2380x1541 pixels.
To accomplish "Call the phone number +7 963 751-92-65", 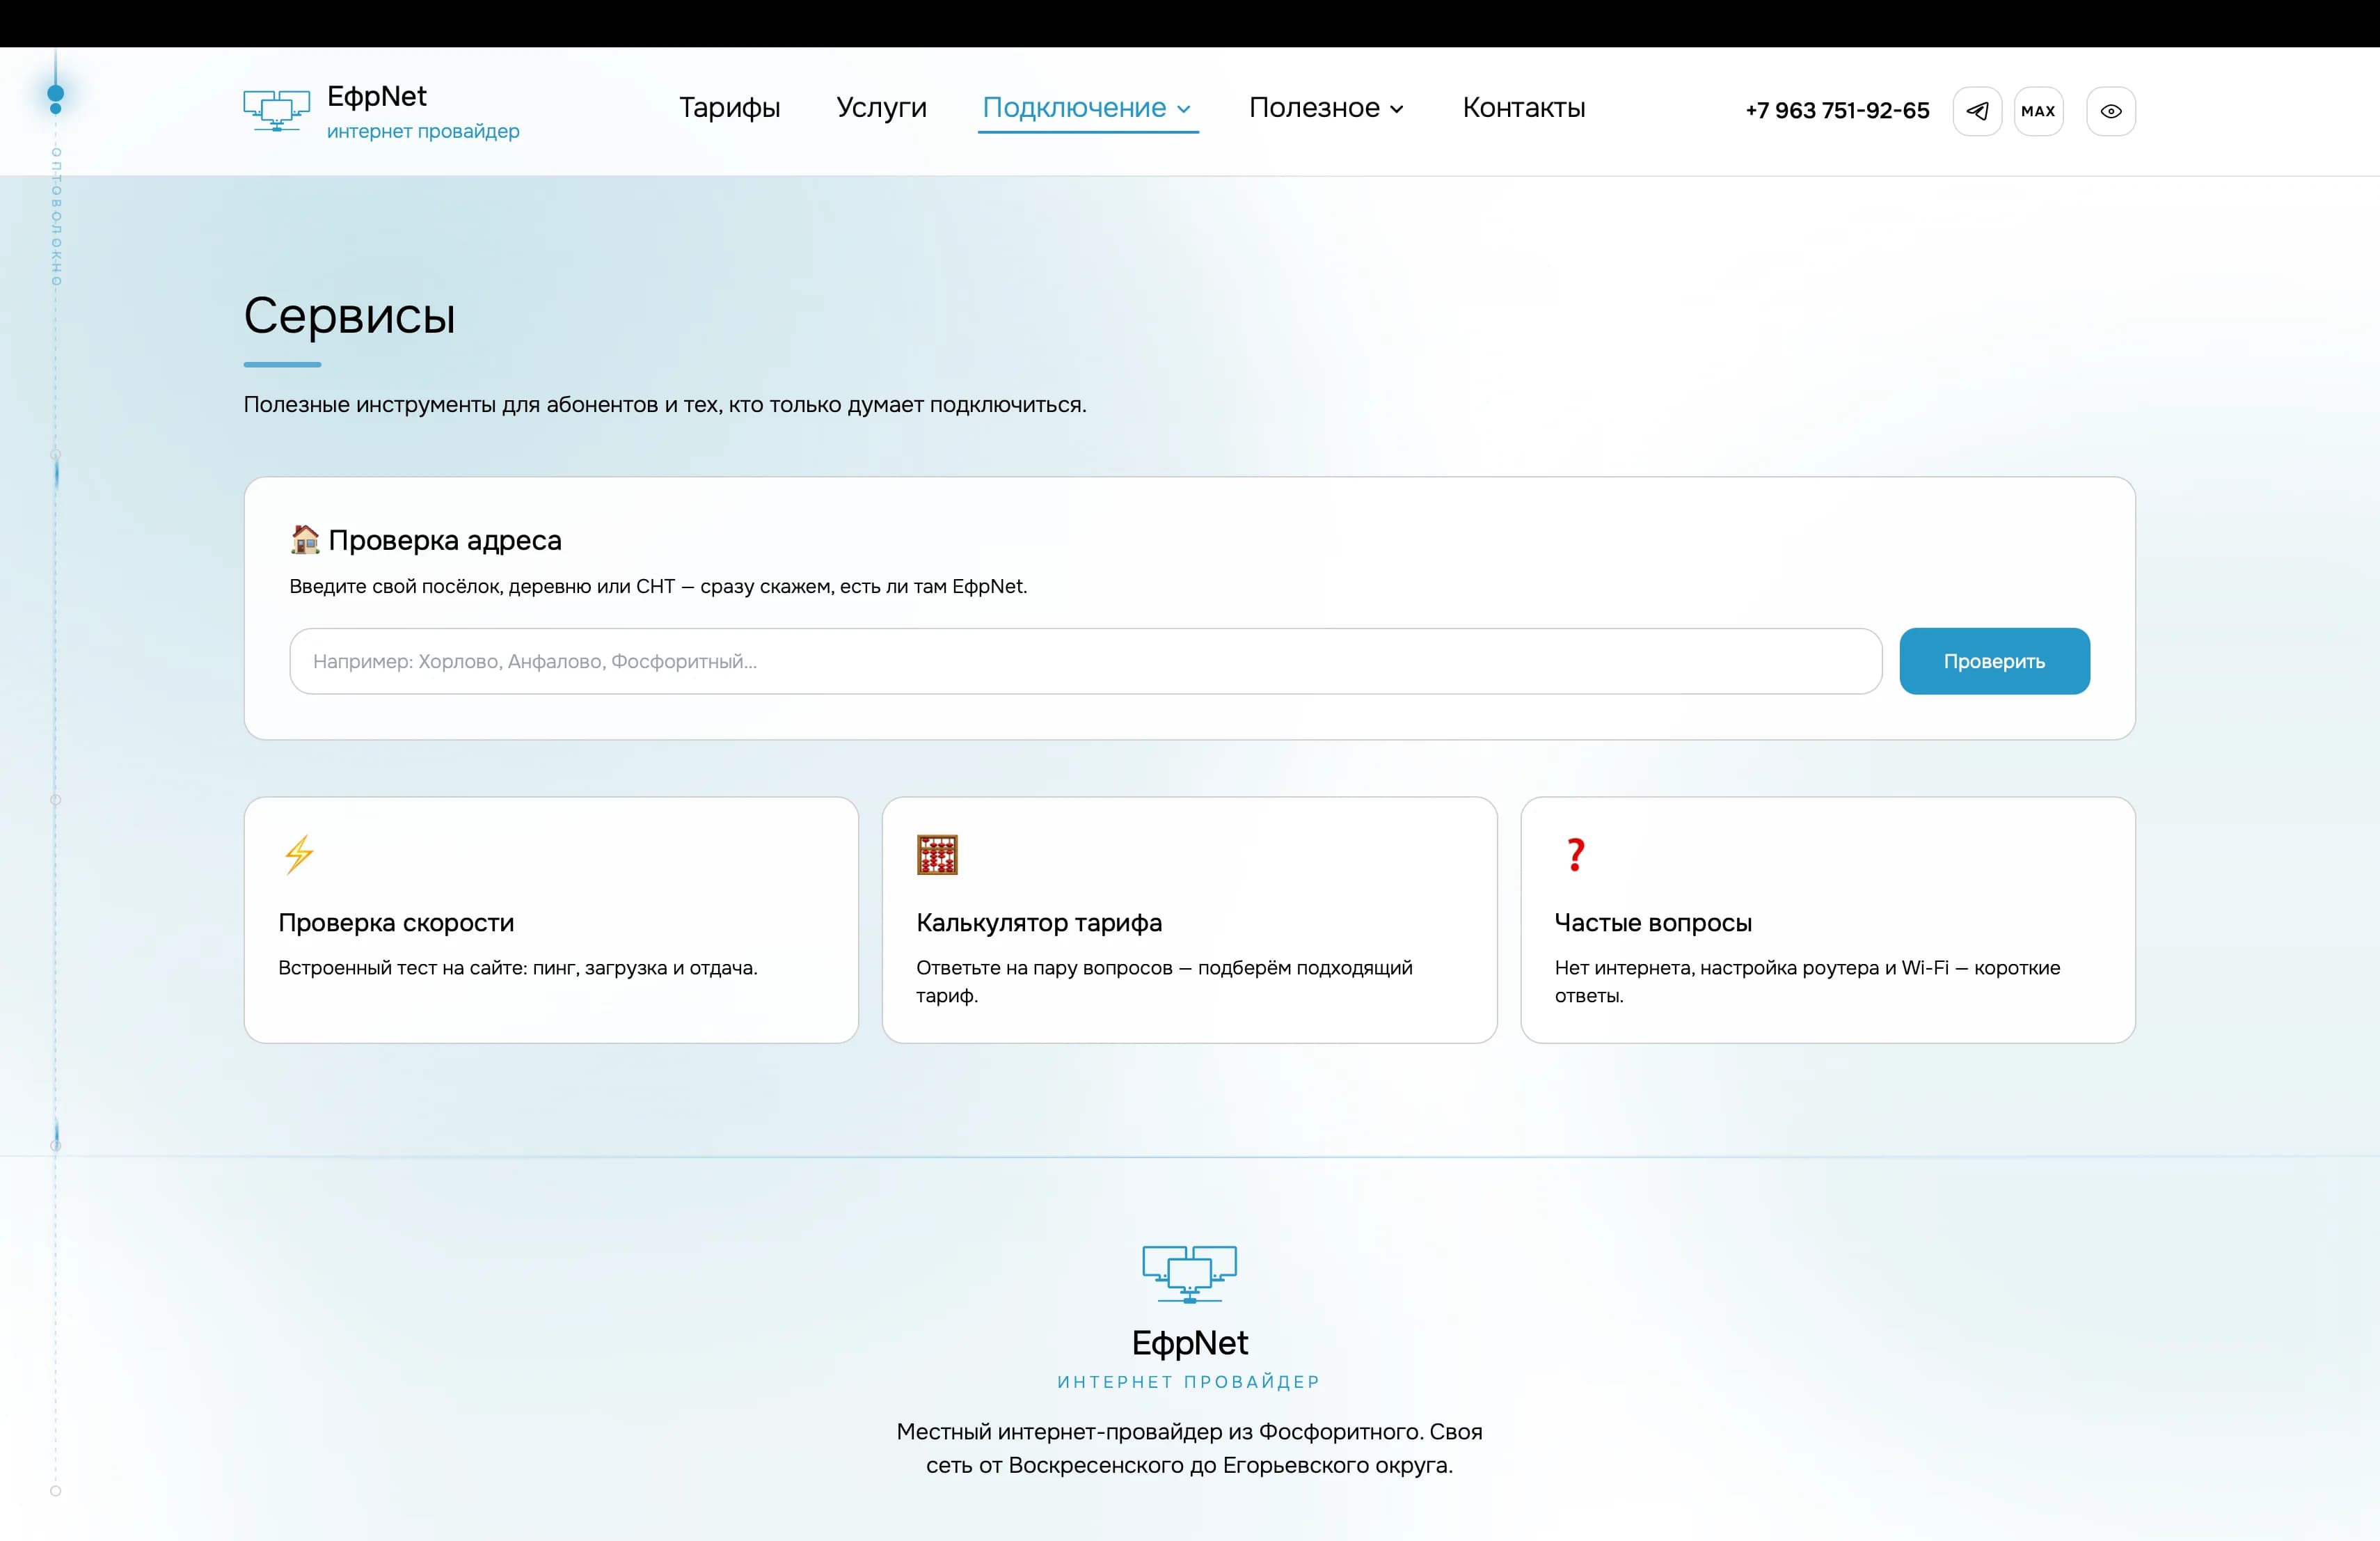I will (x=1837, y=111).
